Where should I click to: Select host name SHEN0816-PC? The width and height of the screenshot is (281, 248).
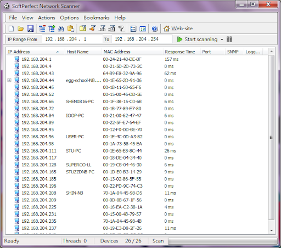[x=80, y=102]
